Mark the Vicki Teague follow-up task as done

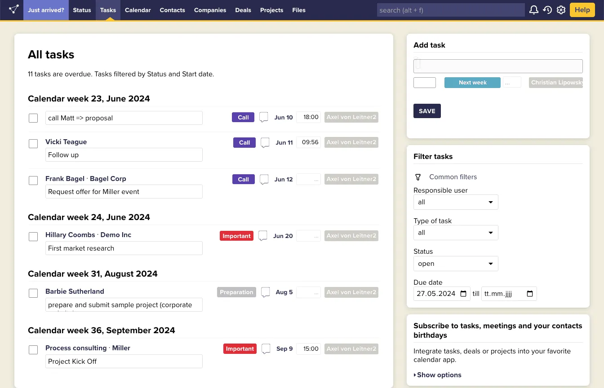33,144
